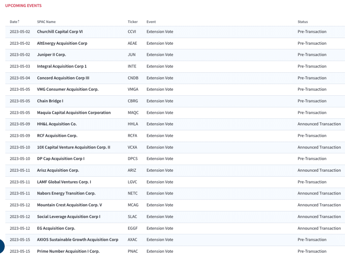Viewport: 345px width, 256px height.
Task: Select Prime Number Acquisition I Corp.
Action: (x=68, y=251)
